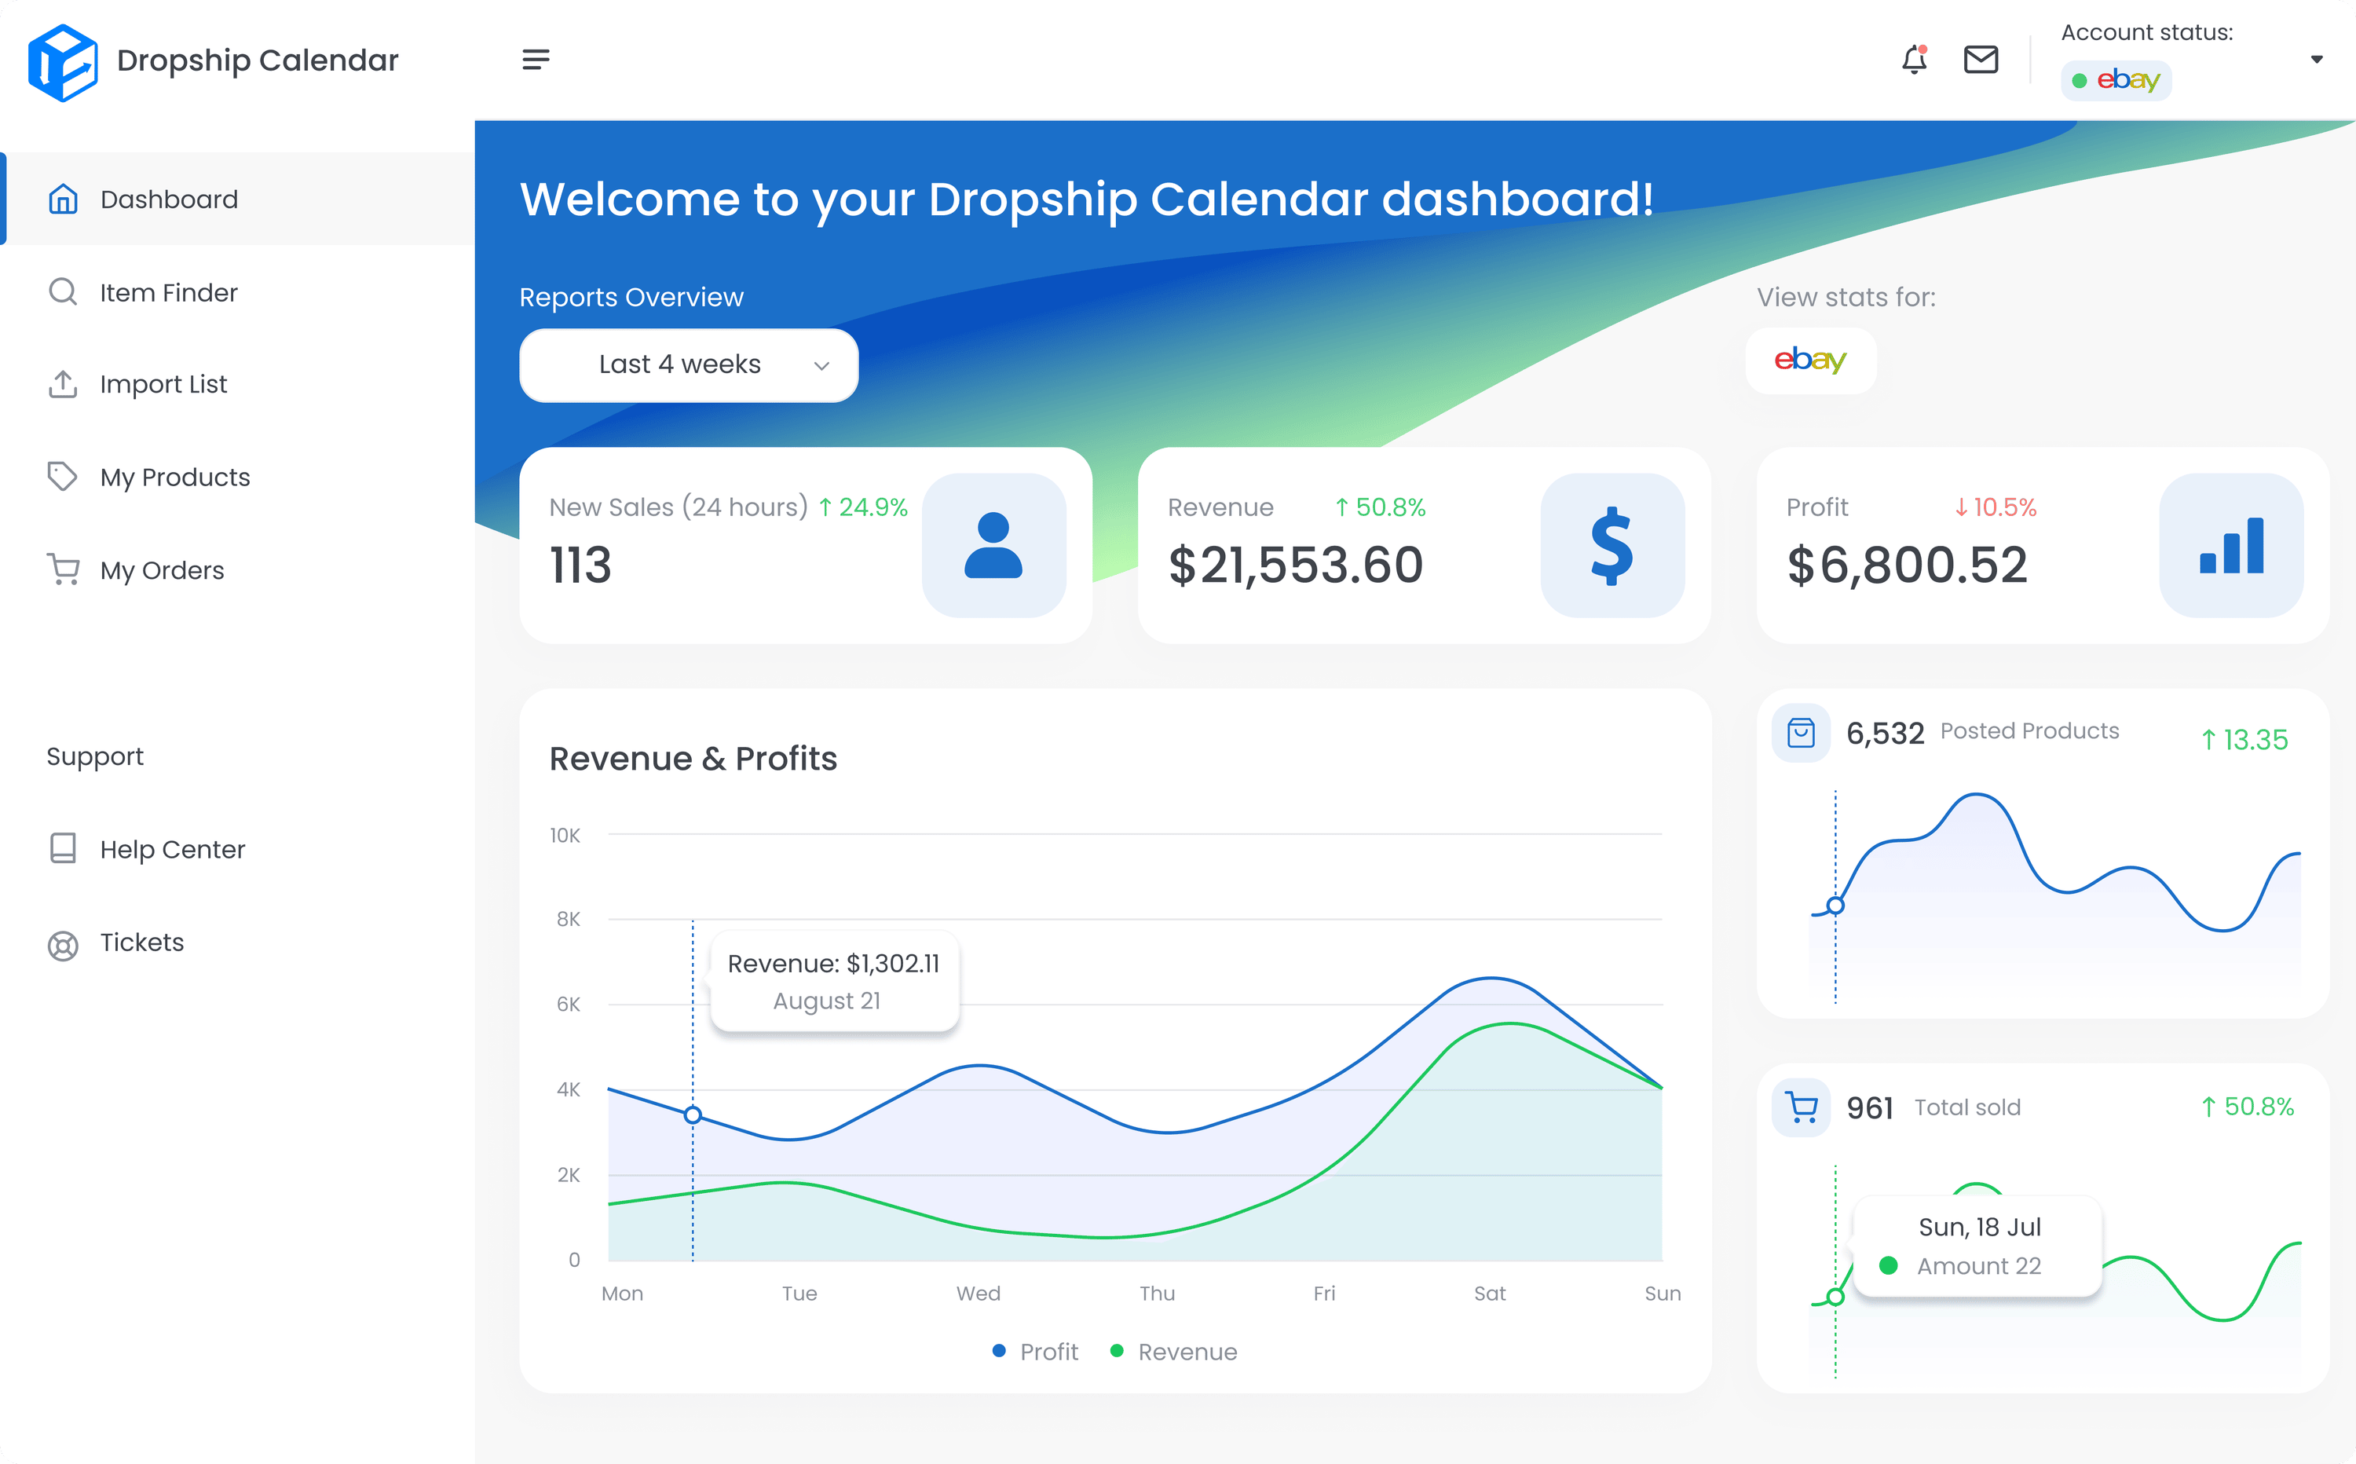2356x1464 pixels.
Task: Click the Dropship Calendar logo
Action: tap(63, 62)
